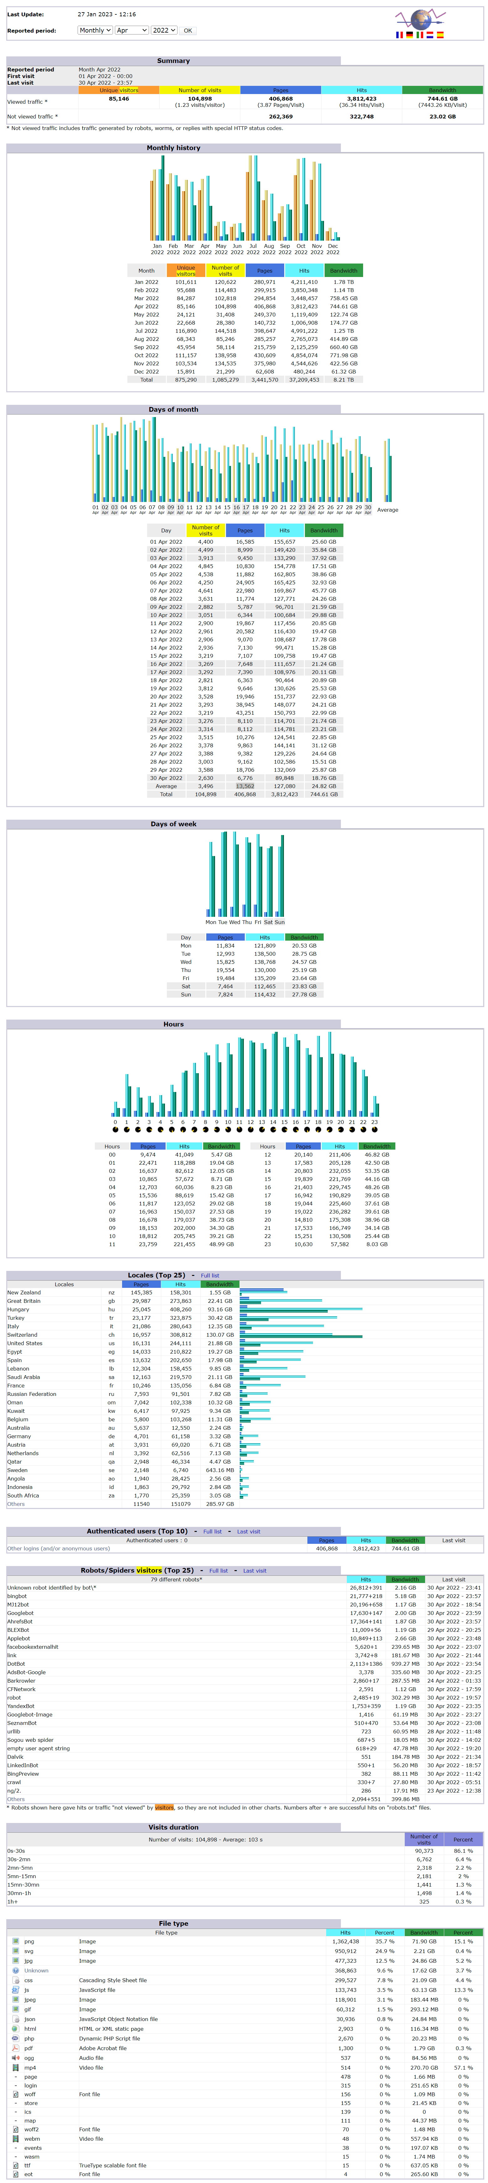This screenshot has height=2183, width=488.
Task: Open Full list link for Locales
Action: pos(210,1275)
